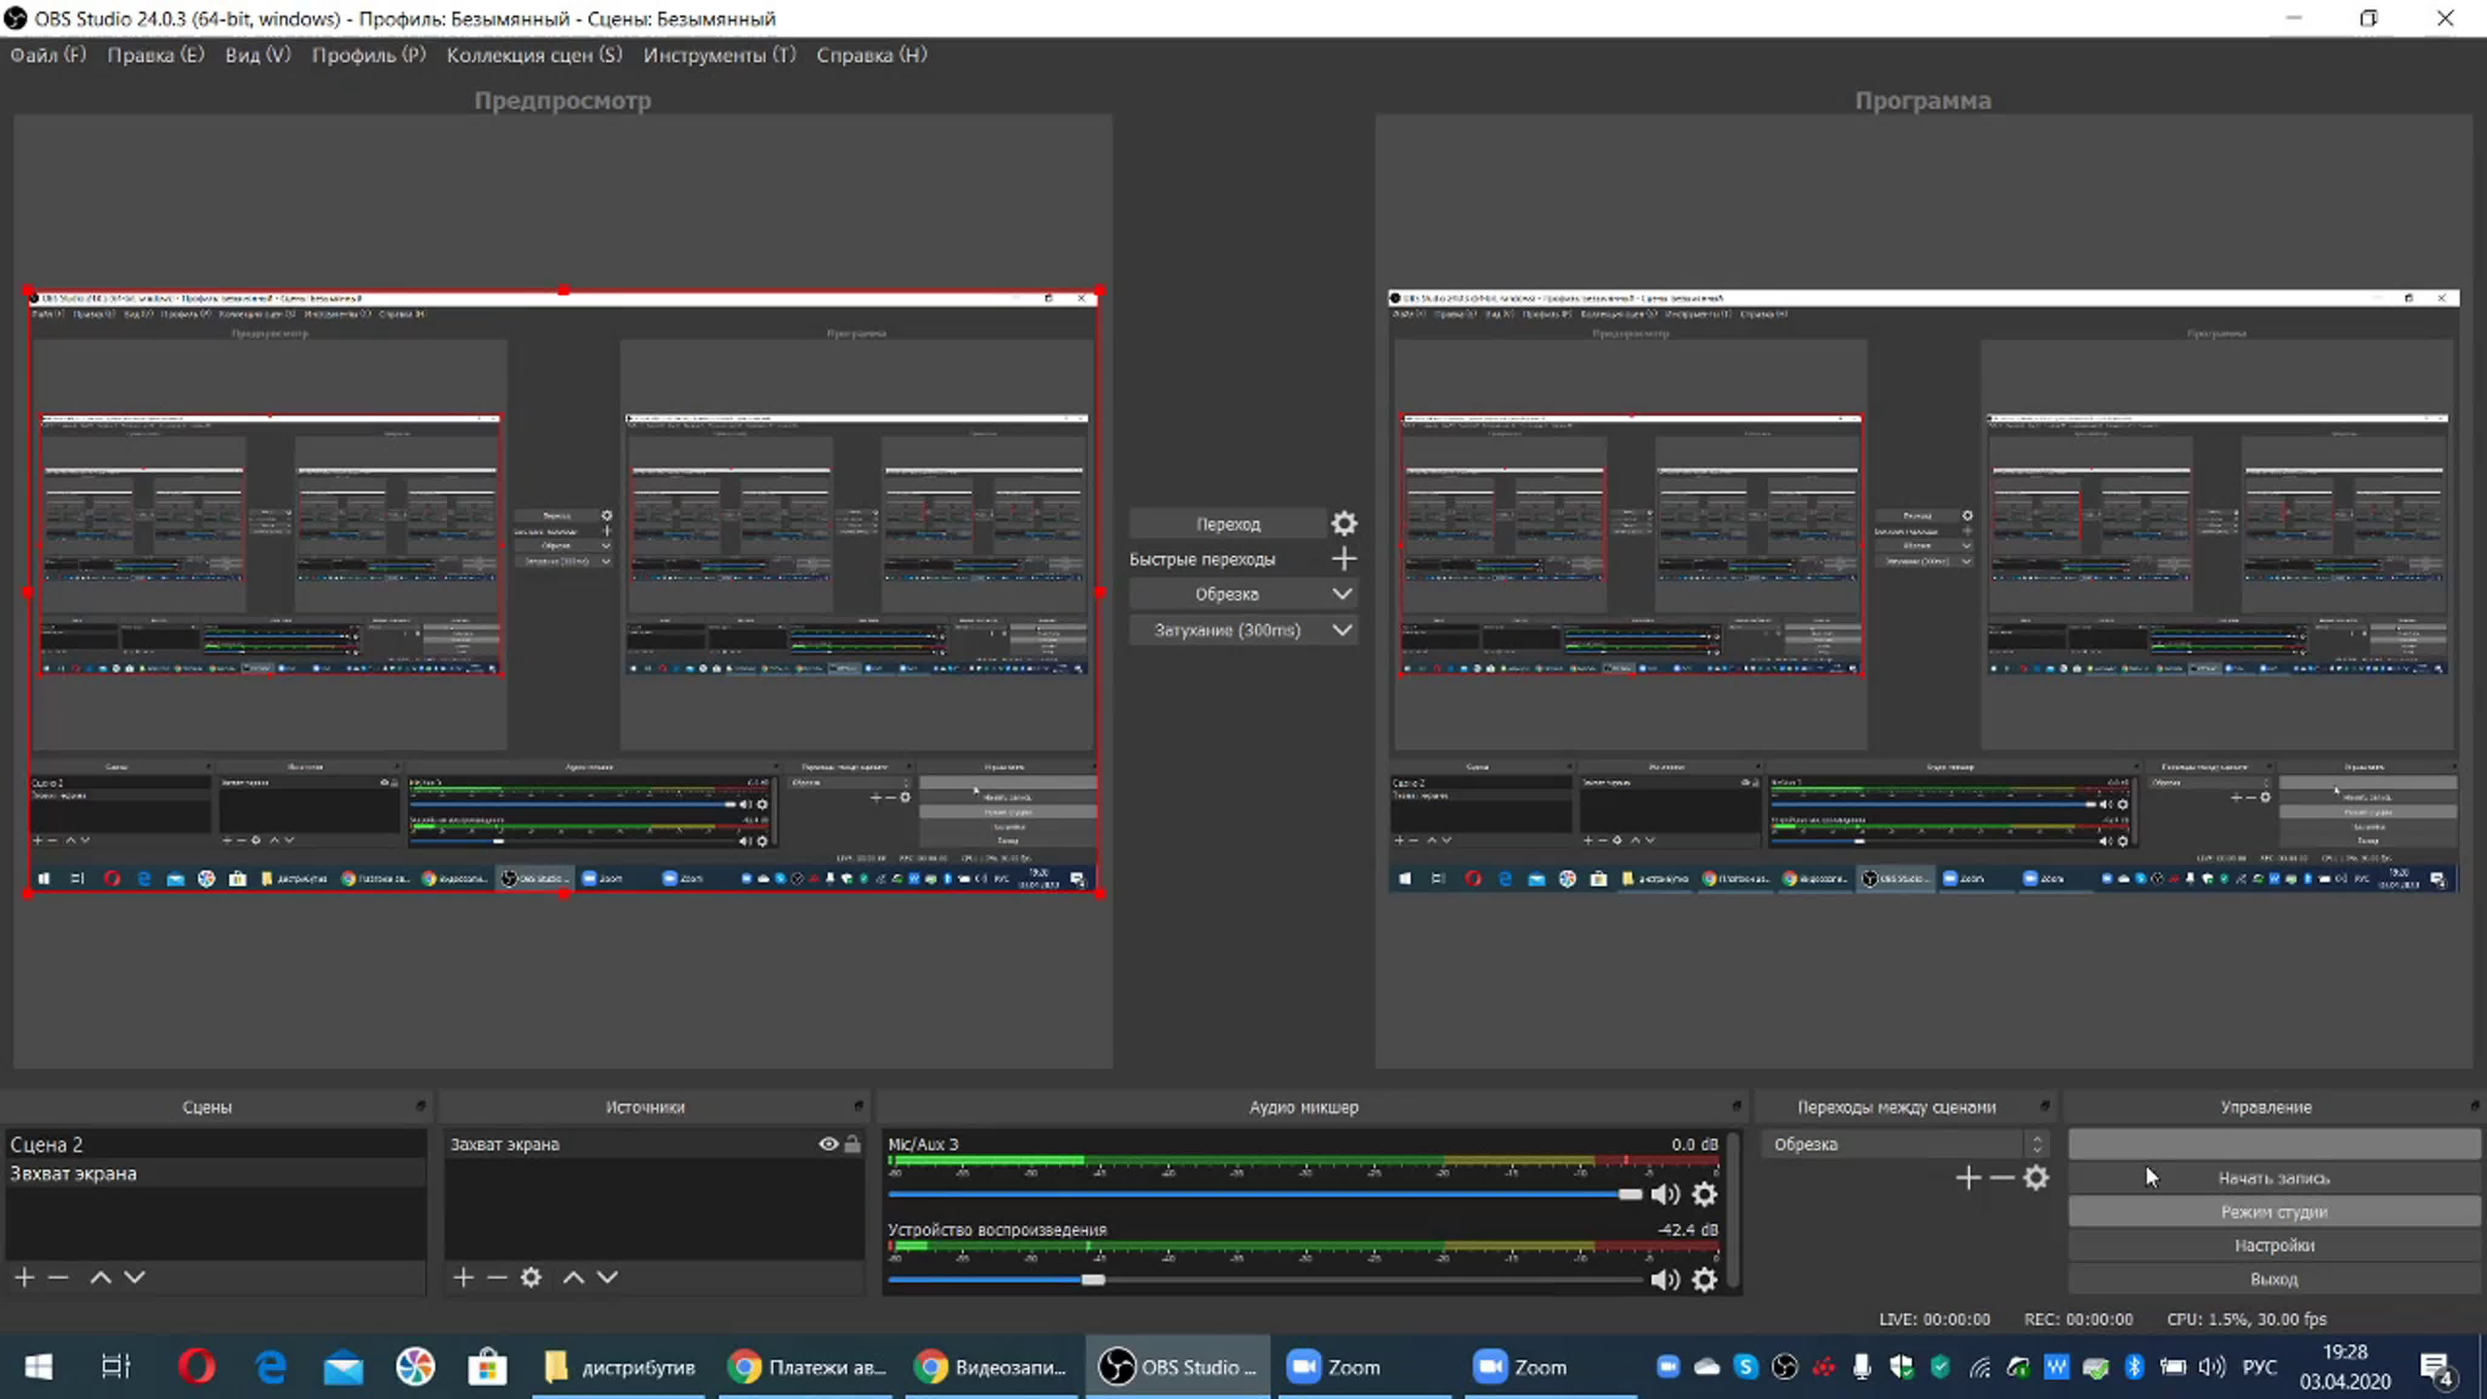Undock the Аудио микшер panel
Image resolution: width=2487 pixels, height=1399 pixels.
(1736, 1106)
